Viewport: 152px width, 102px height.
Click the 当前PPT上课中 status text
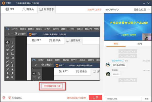click(x=94, y=9)
